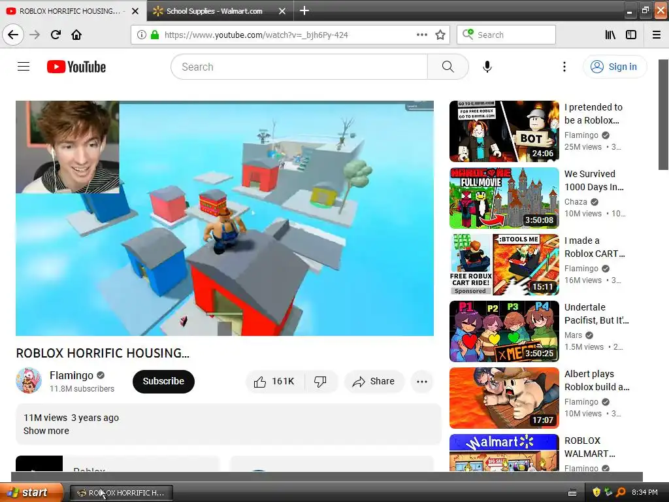Subscribe to the Flamingo channel
The width and height of the screenshot is (669, 502).
[x=163, y=381]
